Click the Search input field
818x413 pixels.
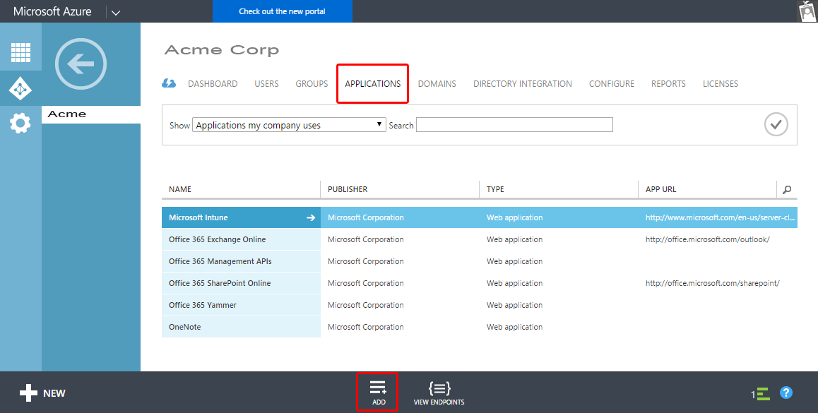514,125
